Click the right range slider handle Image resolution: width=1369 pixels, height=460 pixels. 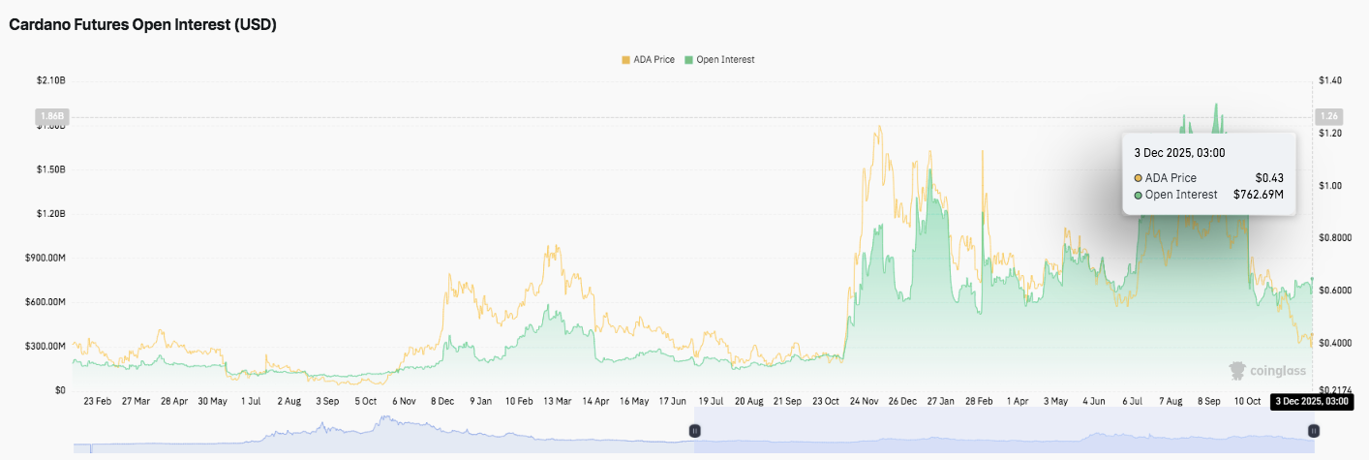[x=1313, y=430]
